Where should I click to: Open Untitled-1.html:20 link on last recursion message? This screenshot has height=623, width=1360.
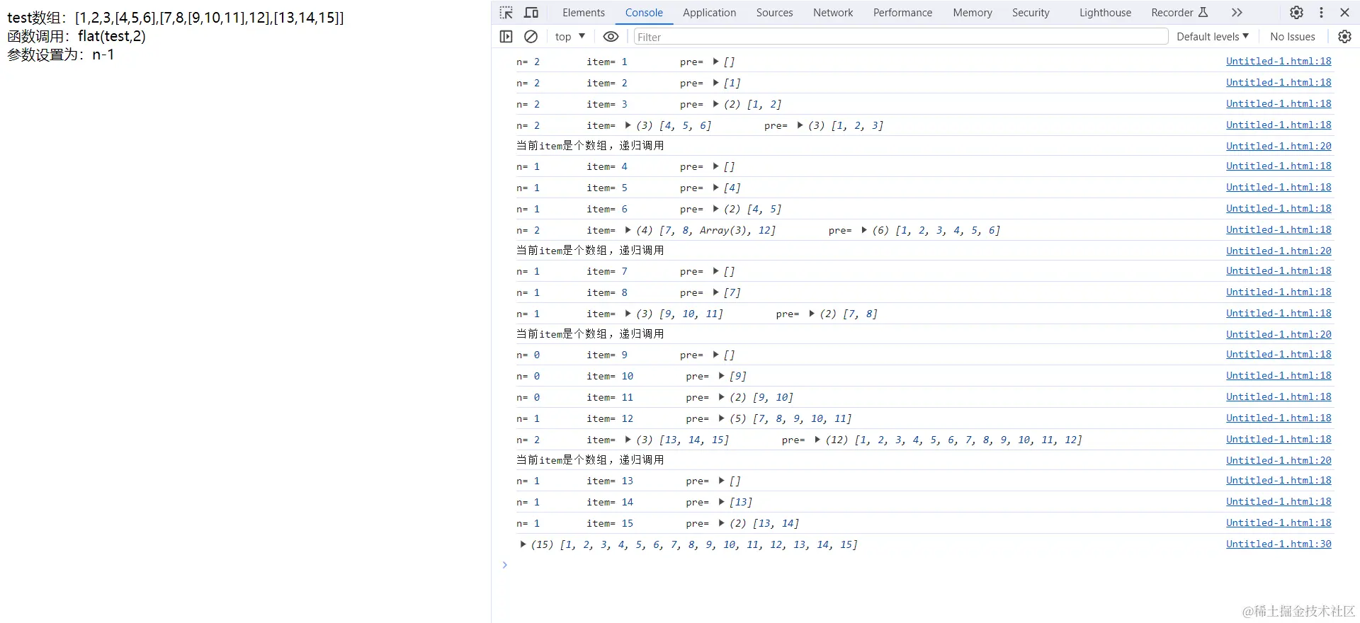1279,461
